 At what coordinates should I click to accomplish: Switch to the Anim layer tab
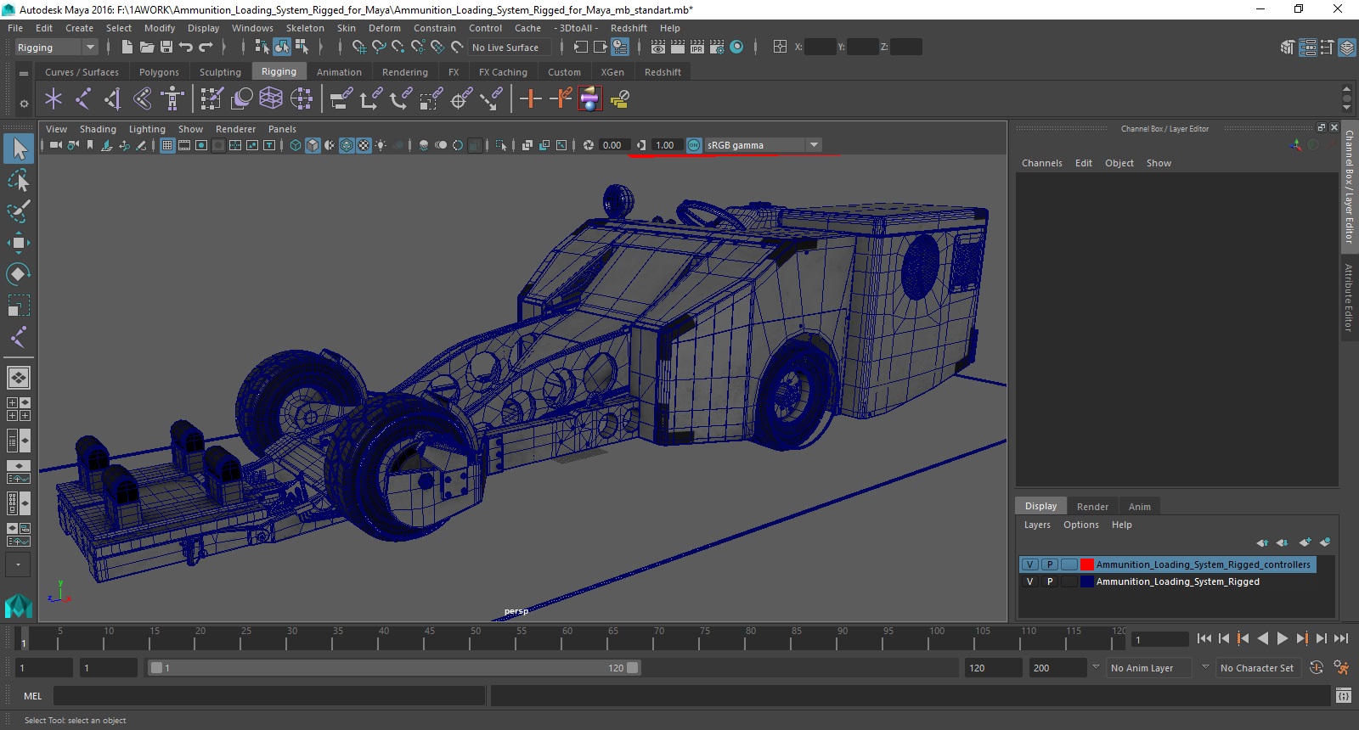click(1139, 507)
